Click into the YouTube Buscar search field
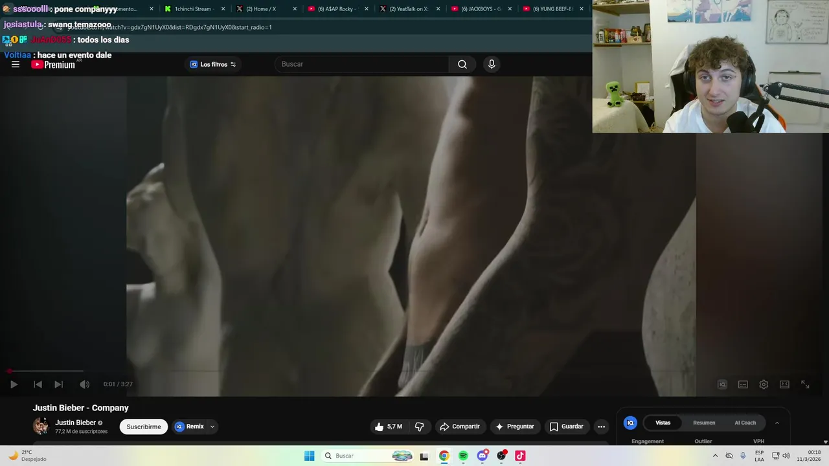Viewport: 829px width, 466px height. 362,64
